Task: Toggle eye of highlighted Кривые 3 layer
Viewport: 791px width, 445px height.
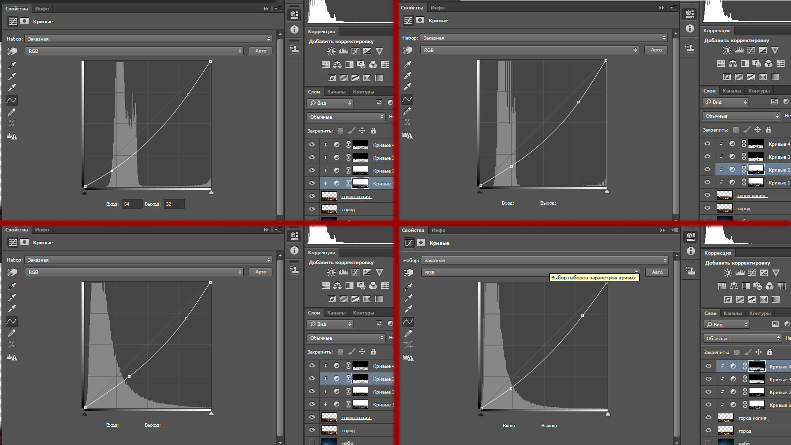Action: click(312, 379)
